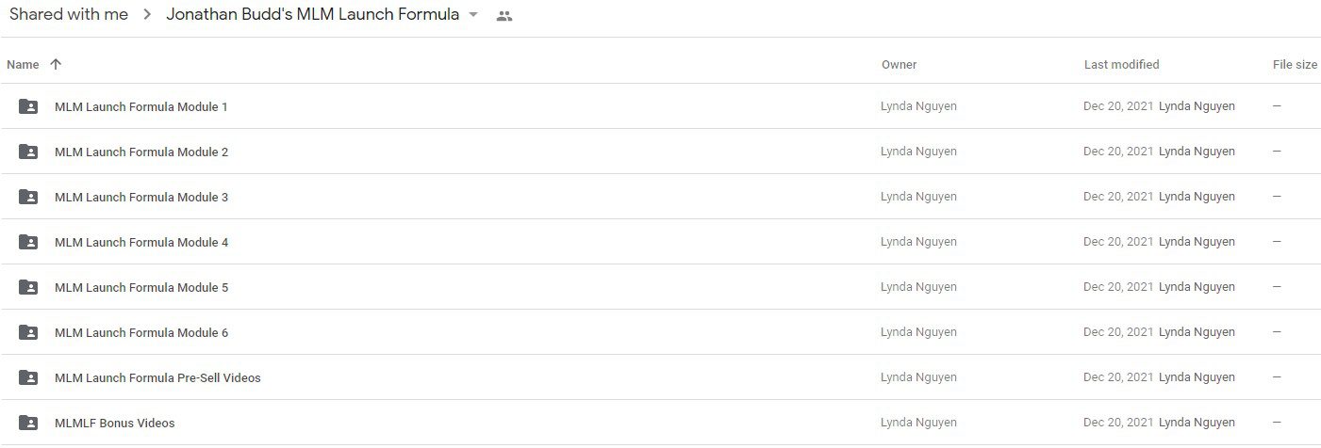Click the shared folder icon beside Module 3
This screenshot has width=1321, height=448.
28,197
